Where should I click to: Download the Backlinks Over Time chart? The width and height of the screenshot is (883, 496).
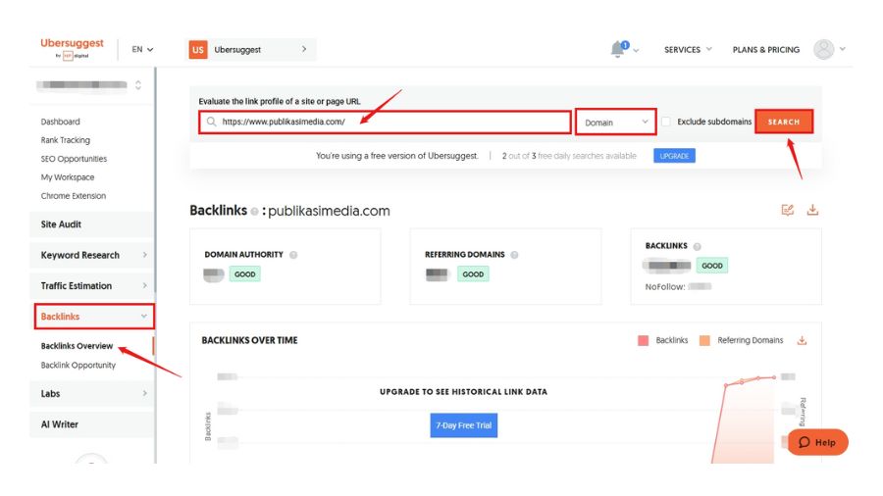click(802, 340)
